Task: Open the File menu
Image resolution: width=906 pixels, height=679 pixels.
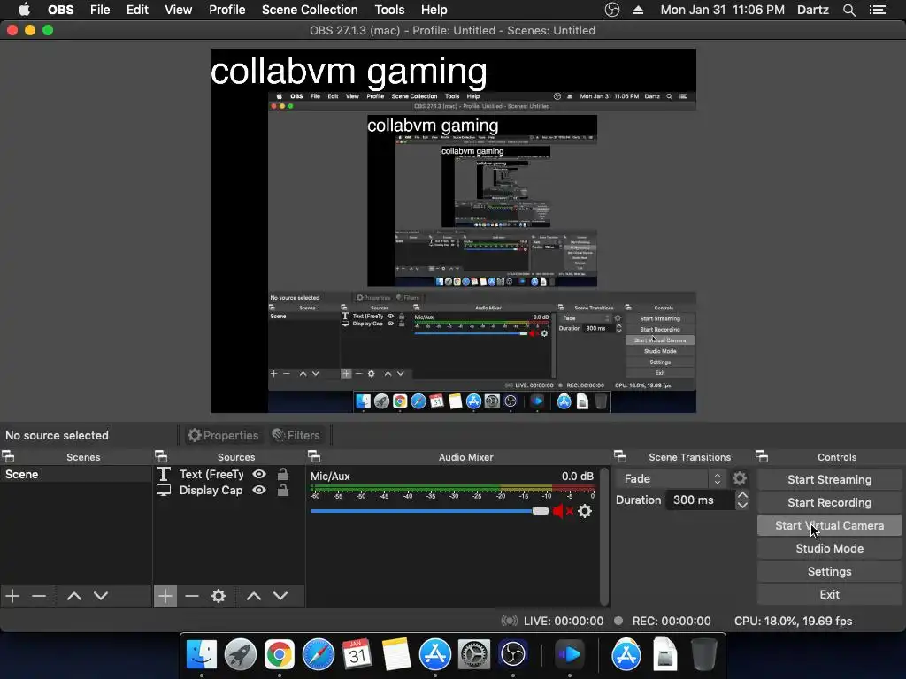Action: tap(100, 10)
